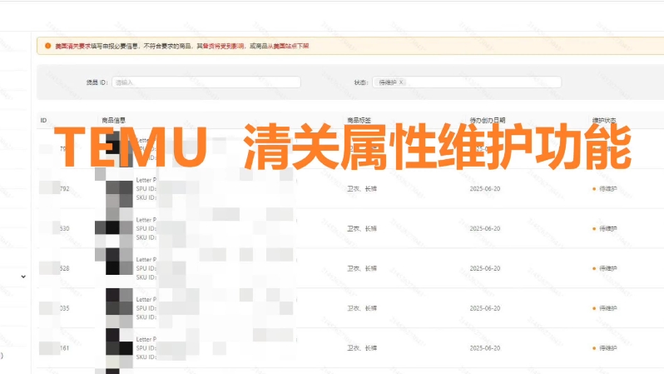Click date 2025-06-20 in row 528

pos(485,268)
